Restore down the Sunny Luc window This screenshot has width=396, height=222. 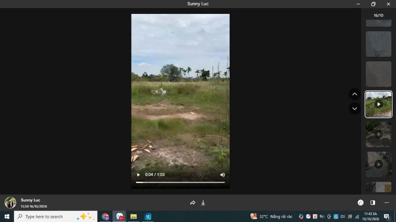373,4
